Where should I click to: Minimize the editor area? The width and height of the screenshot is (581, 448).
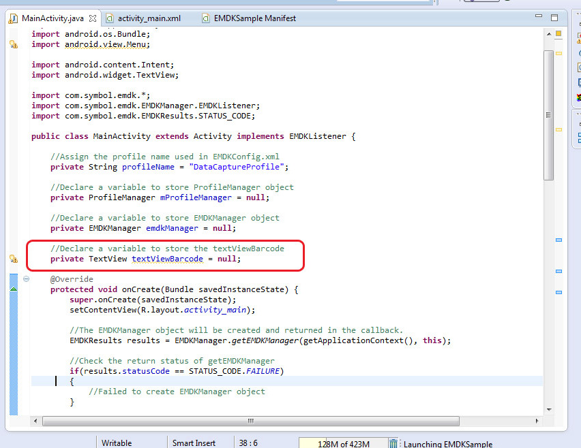point(539,16)
